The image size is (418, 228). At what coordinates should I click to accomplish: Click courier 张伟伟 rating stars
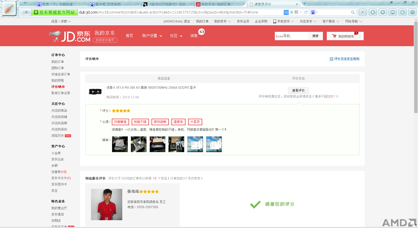tap(149, 191)
